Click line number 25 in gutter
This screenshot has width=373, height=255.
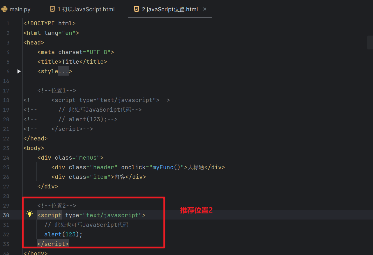[x=6, y=167]
